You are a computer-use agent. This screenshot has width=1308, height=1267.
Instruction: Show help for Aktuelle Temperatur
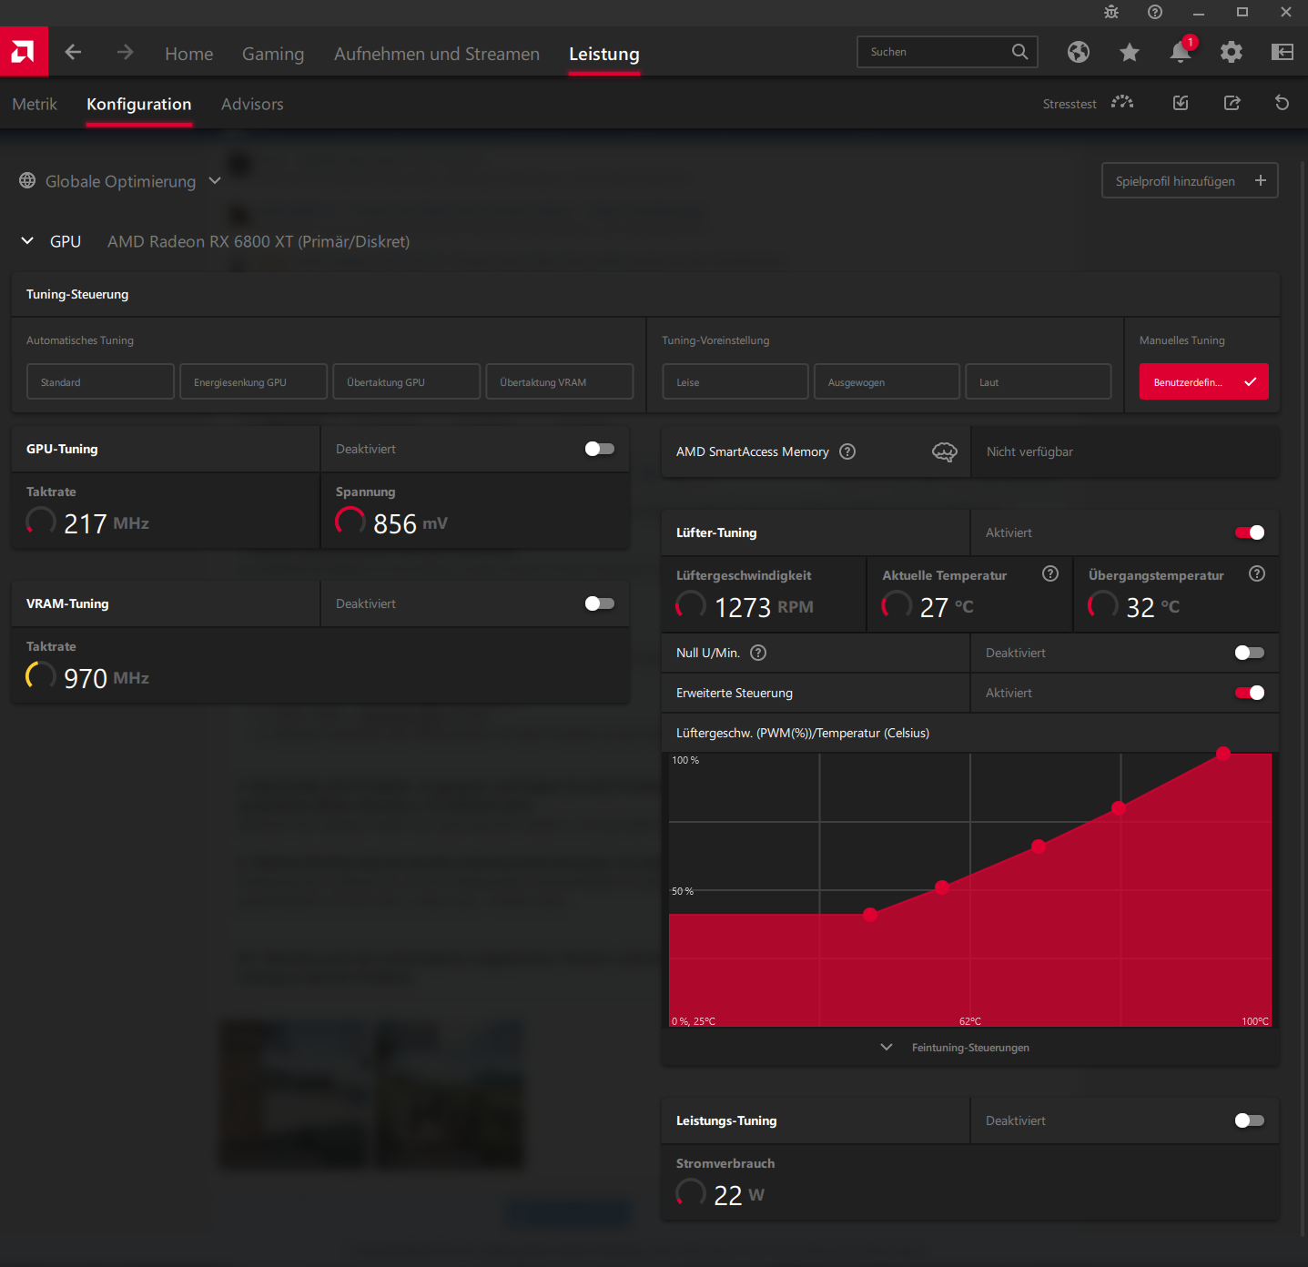[x=1050, y=573]
